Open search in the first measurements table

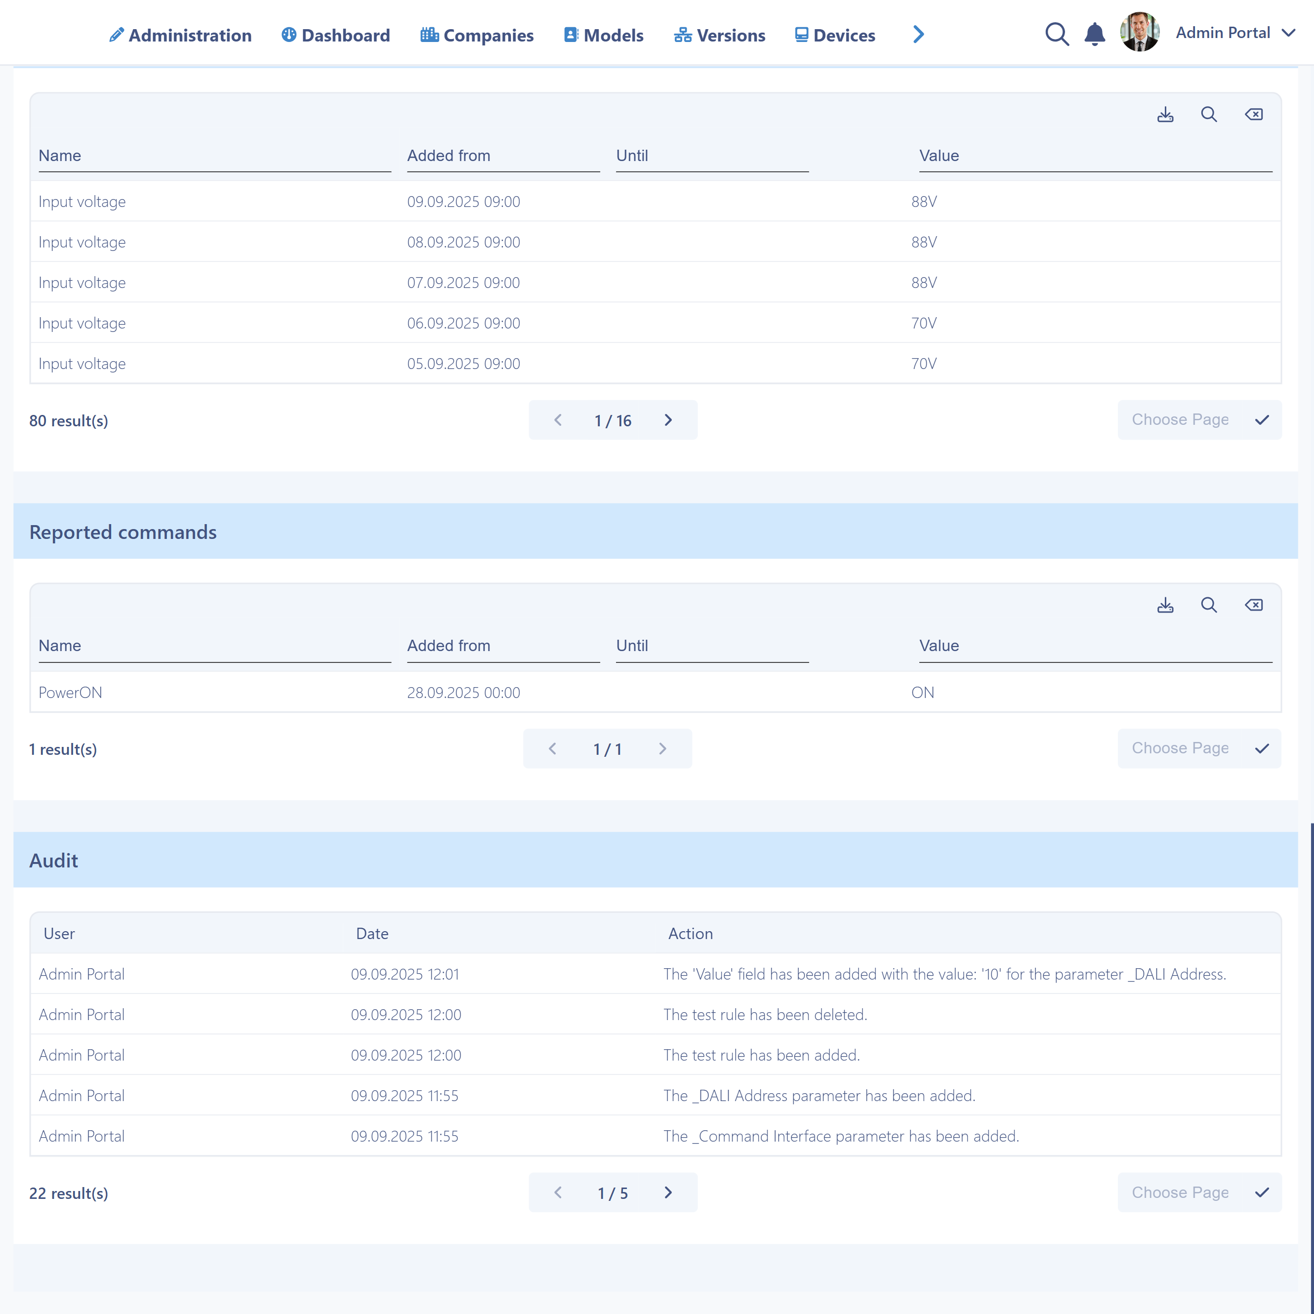1209,114
